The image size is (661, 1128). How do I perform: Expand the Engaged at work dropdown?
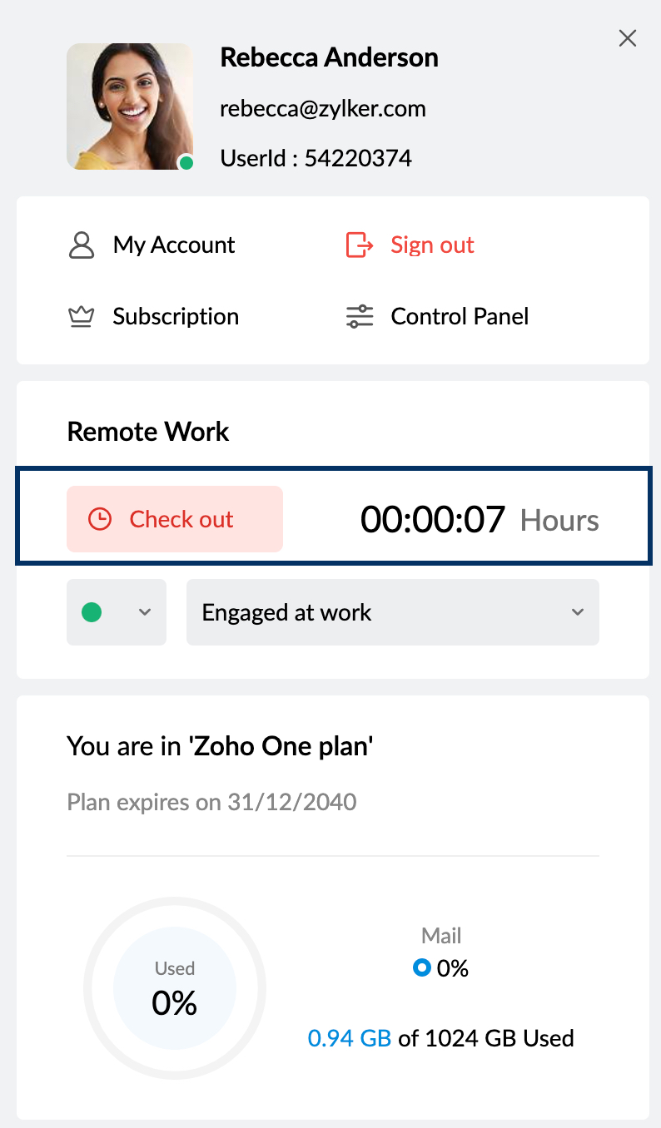point(392,612)
